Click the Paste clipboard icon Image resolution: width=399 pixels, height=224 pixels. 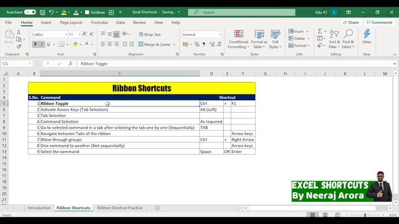tap(9, 35)
